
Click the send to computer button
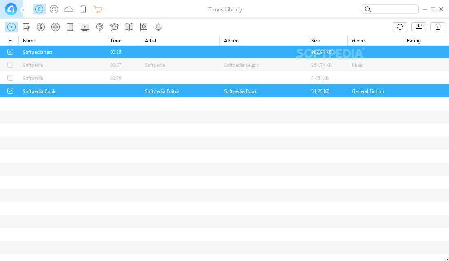(419, 27)
